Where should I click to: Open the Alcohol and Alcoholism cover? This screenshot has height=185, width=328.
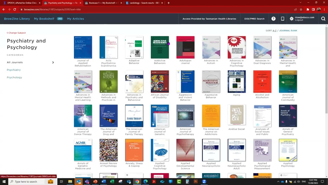click(x=262, y=81)
